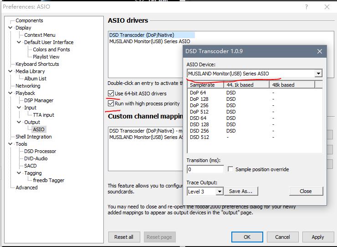The height and width of the screenshot is (247, 337).
Task: Click the Reset all button
Action: pos(124,237)
